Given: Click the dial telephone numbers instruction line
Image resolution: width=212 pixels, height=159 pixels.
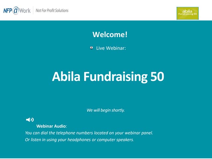Looking at the screenshot, I should click(89, 133).
